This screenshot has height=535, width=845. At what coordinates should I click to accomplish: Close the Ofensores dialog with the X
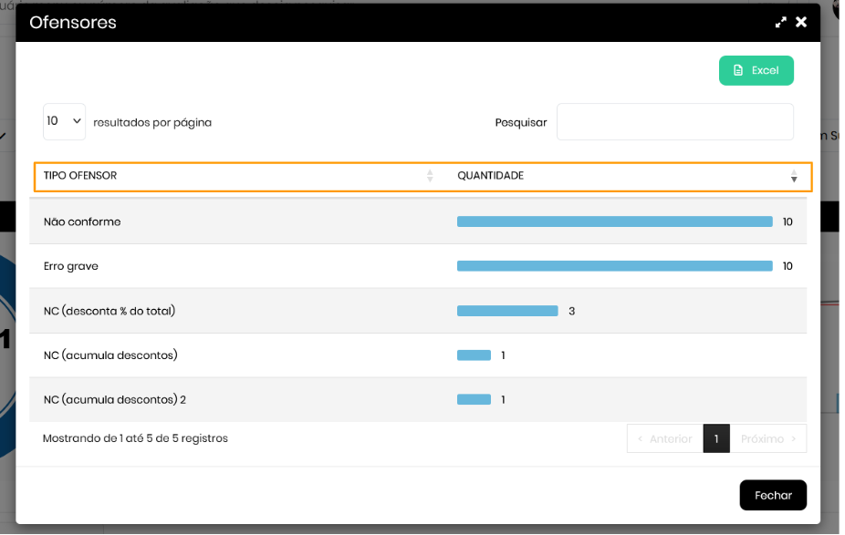click(801, 22)
